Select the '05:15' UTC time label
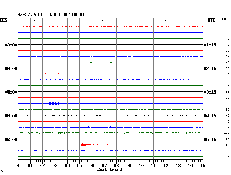 210,139
